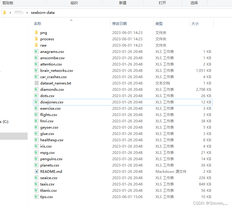Screen dimensions: 232x208
Task: Sort files by 修改日期 column header
Action: click(119, 23)
